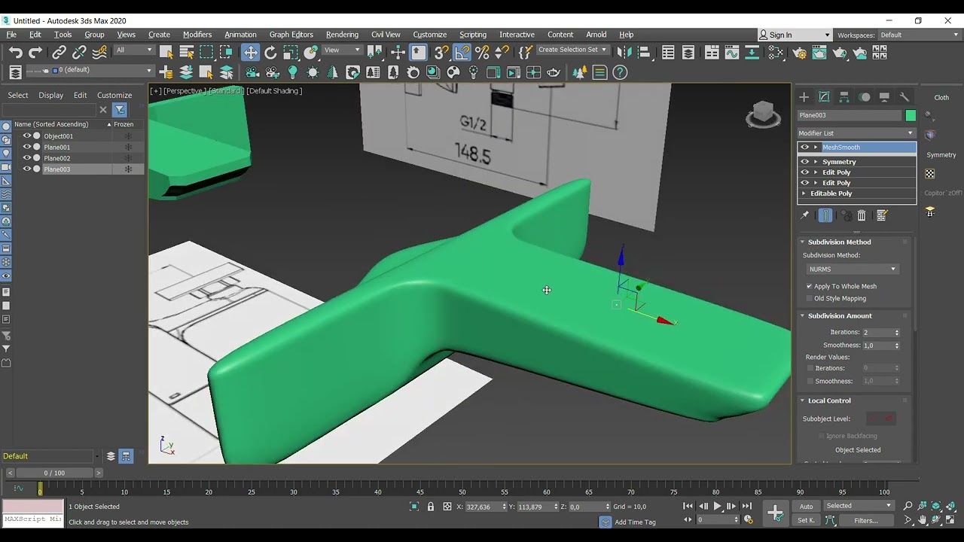Enable the Old Style Mapping checkbox
964x542 pixels.
[810, 298]
